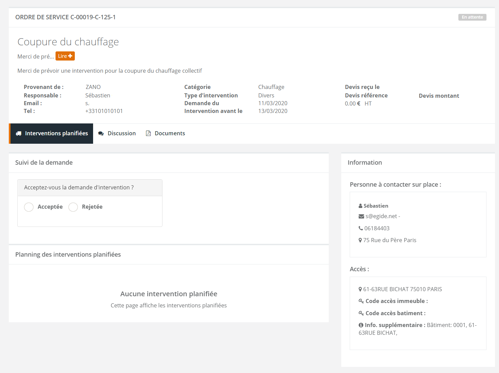
Task: Click the phone icon by 06184403
Action: click(x=361, y=228)
